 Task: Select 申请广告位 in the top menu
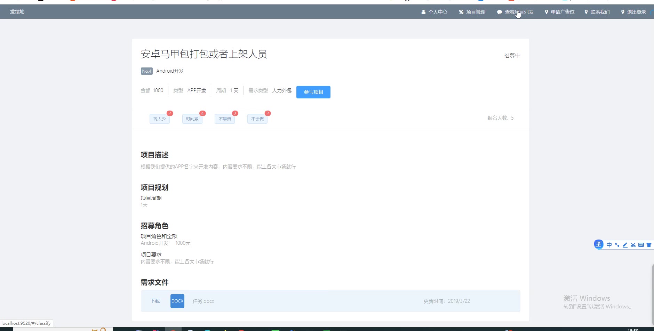click(559, 12)
